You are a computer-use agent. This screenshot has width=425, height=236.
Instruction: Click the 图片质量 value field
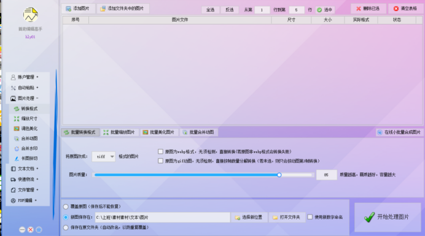[326, 175]
